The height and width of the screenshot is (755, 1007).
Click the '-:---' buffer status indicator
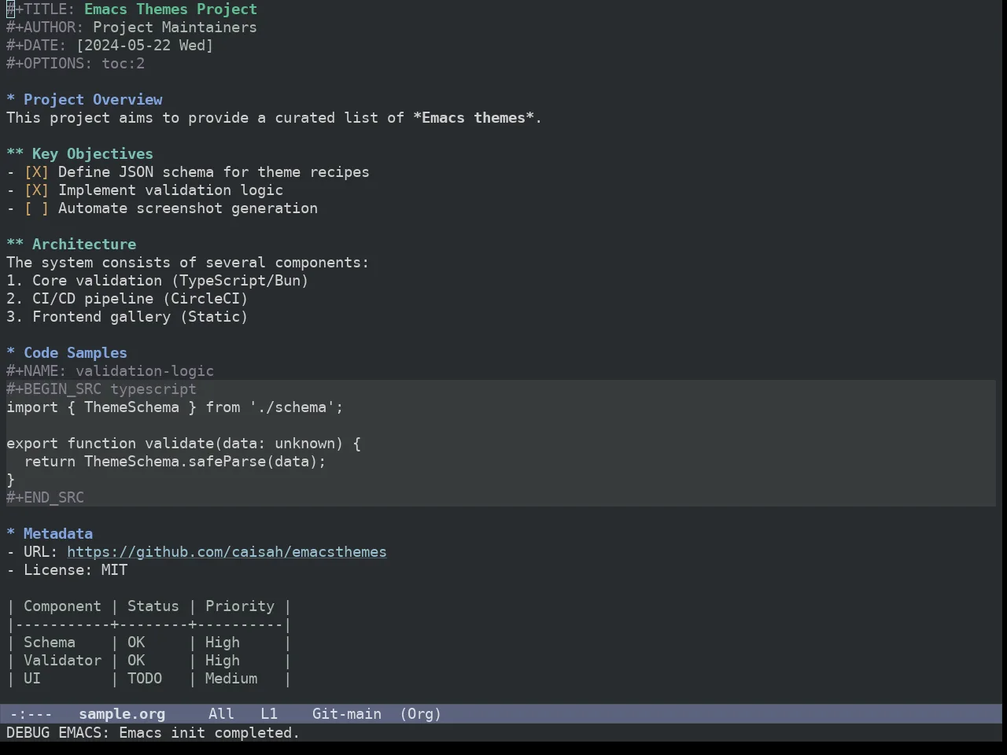point(31,714)
